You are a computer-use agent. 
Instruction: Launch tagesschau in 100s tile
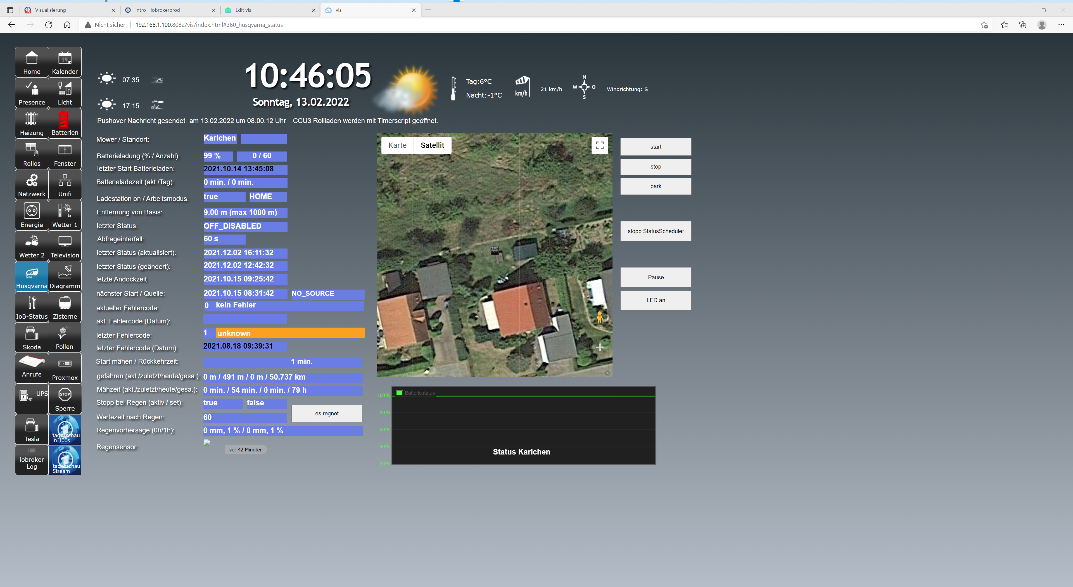click(x=65, y=429)
